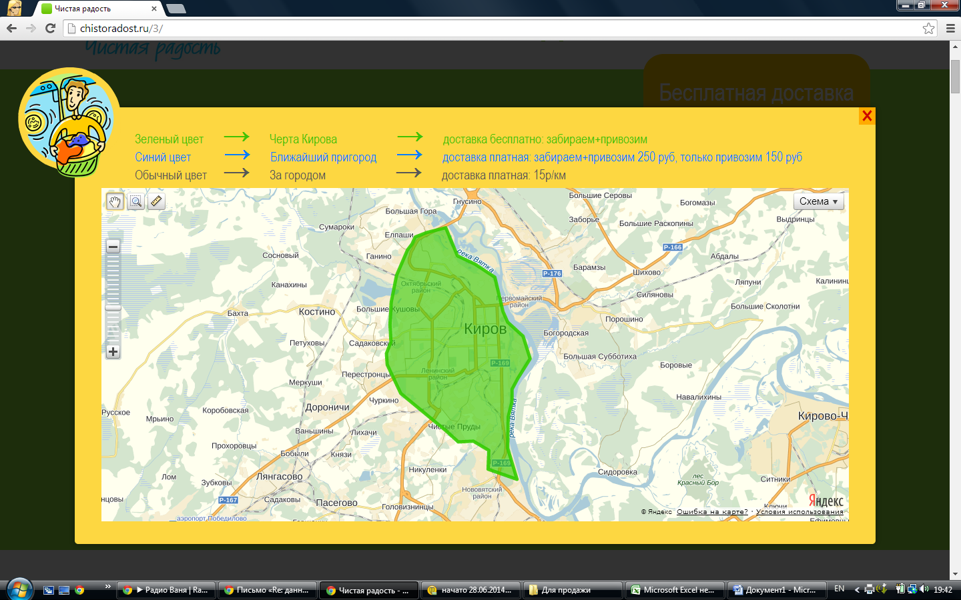Click the Синий цвет legend text
This screenshot has height=600, width=961.
[163, 157]
